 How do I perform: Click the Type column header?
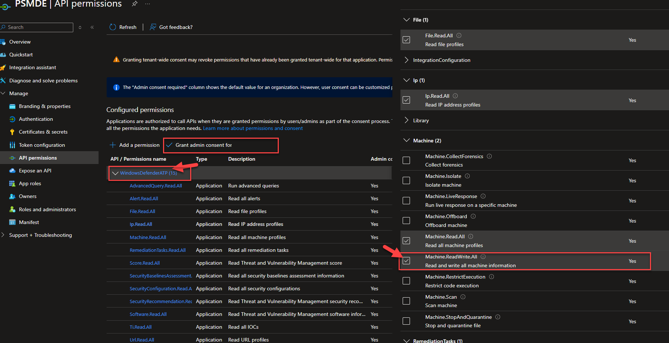(202, 159)
